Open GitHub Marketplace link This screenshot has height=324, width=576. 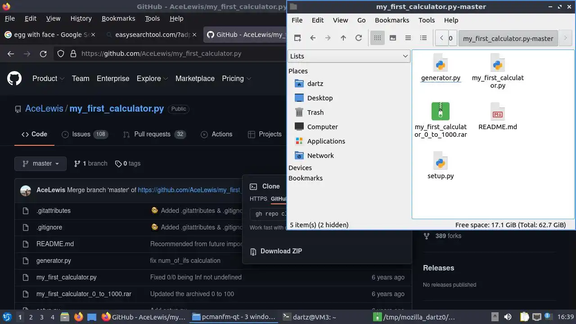coord(195,78)
